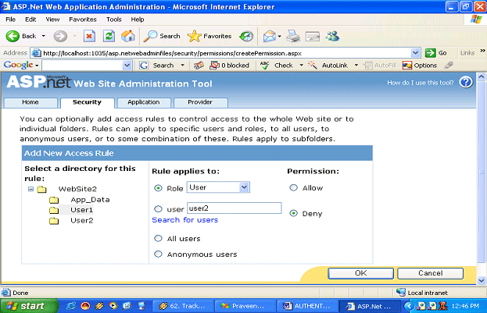Open the Edit menu

point(30,20)
